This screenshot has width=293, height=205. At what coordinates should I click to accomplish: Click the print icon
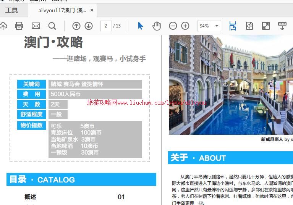tap(19, 26)
